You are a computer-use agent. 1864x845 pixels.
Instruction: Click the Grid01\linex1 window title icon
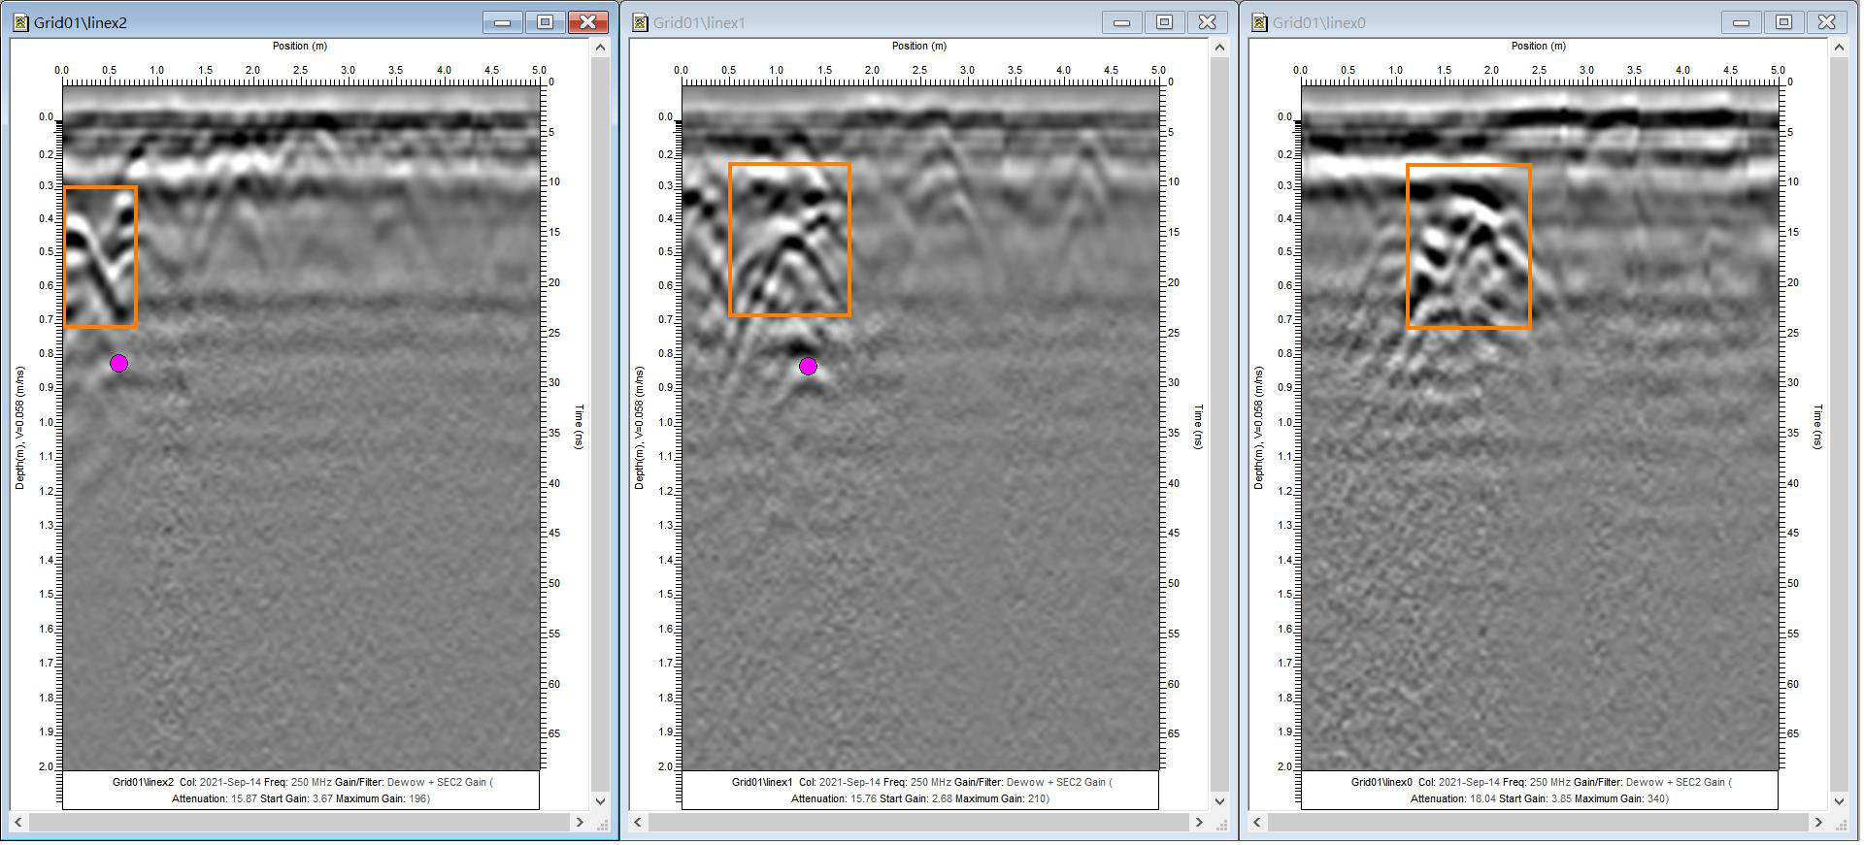pyautogui.click(x=640, y=22)
